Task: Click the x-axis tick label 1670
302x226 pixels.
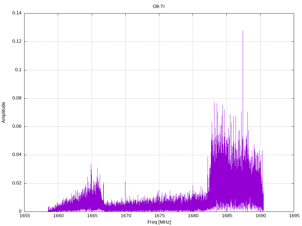Action: point(126,216)
